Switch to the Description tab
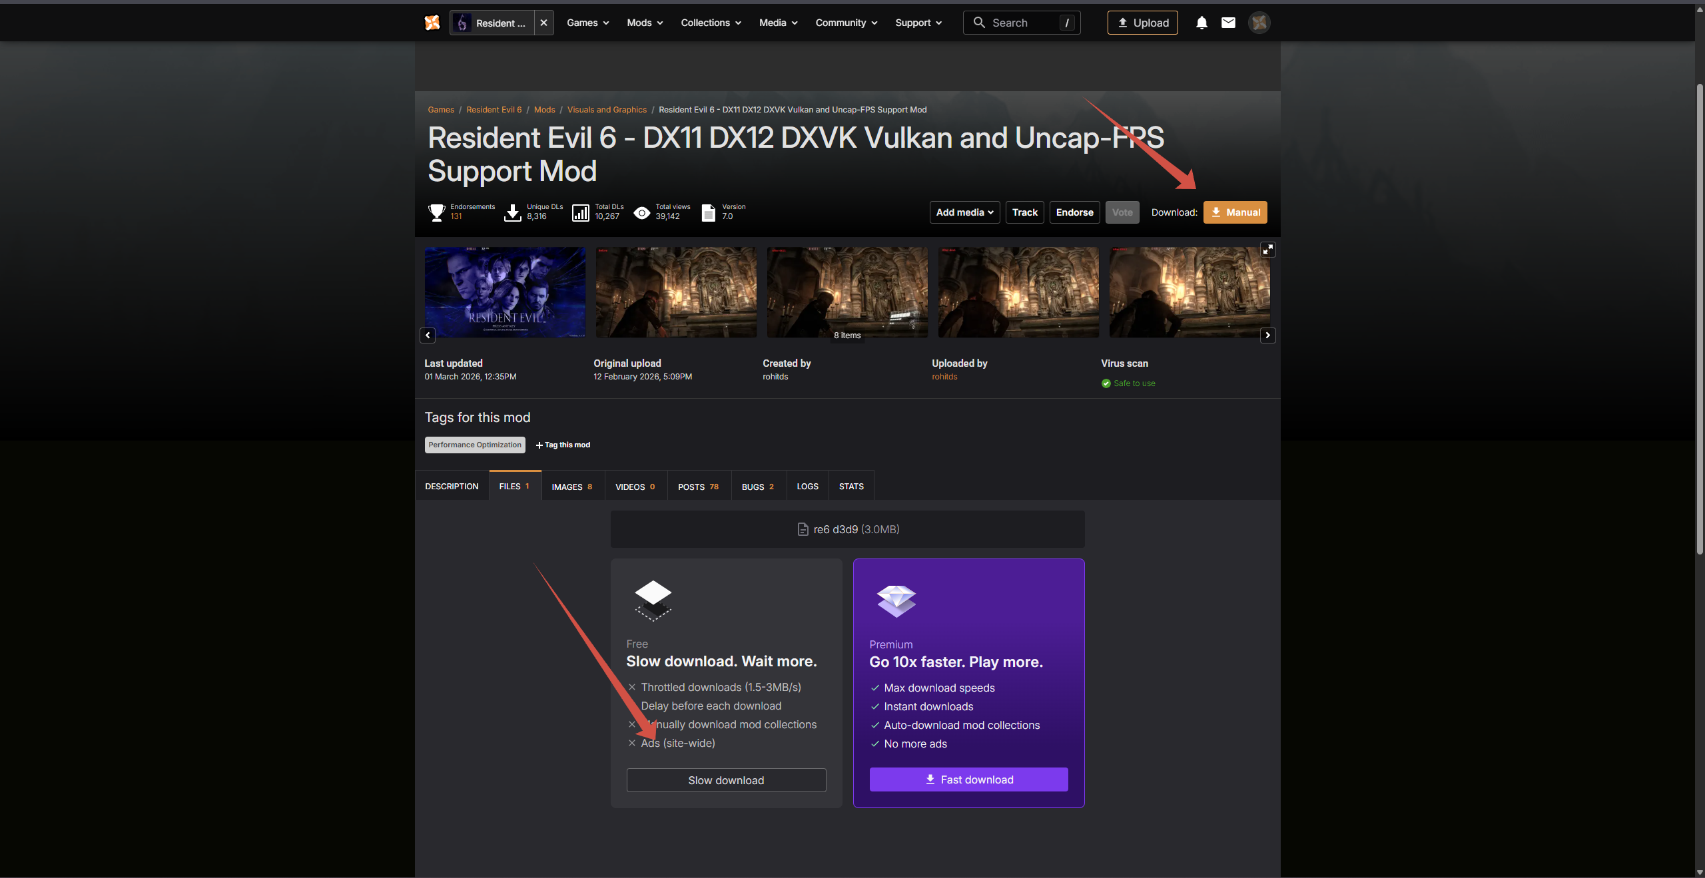 pos(452,487)
